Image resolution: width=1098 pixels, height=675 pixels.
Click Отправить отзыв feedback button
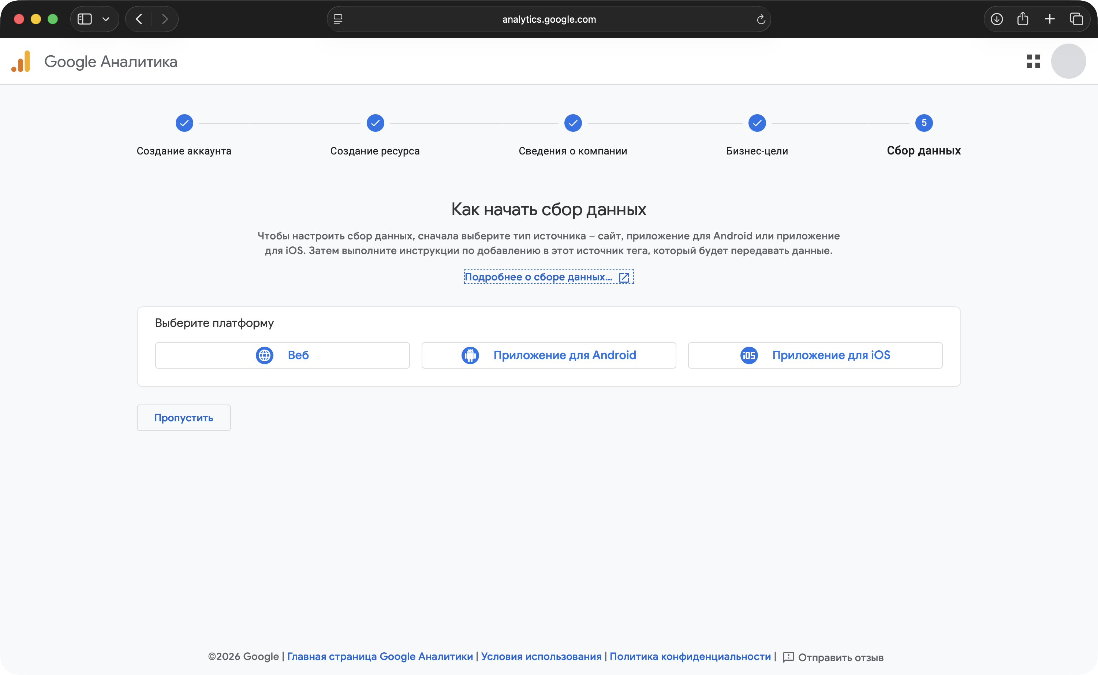coord(833,657)
